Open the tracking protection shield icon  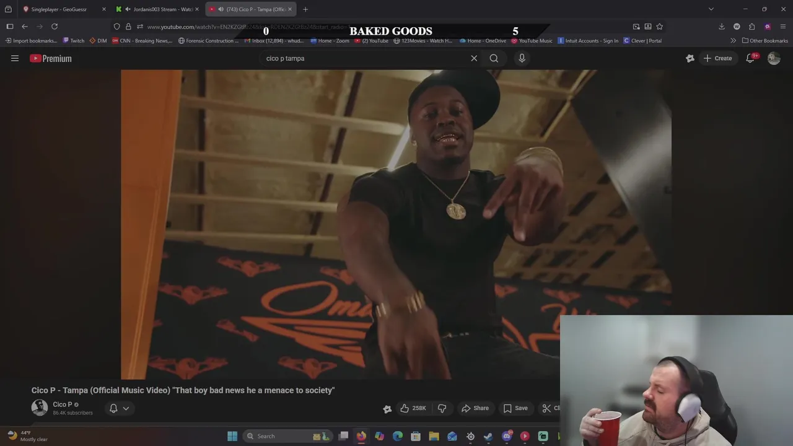click(x=116, y=27)
